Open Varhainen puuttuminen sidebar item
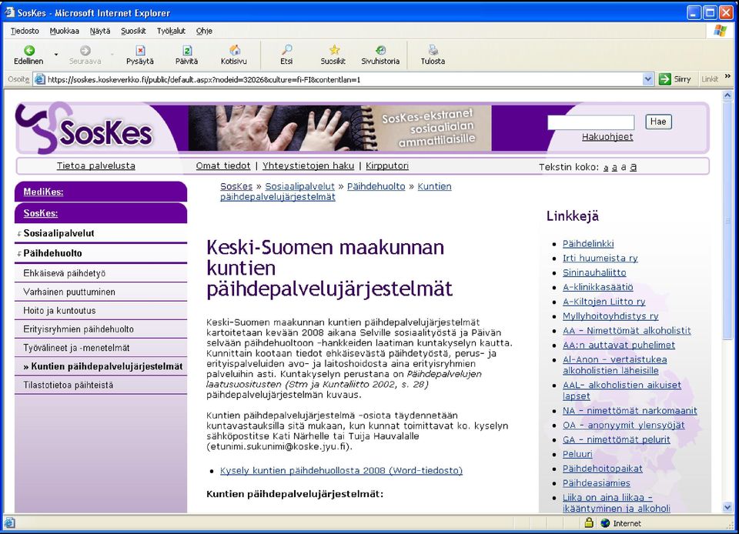 click(101, 292)
